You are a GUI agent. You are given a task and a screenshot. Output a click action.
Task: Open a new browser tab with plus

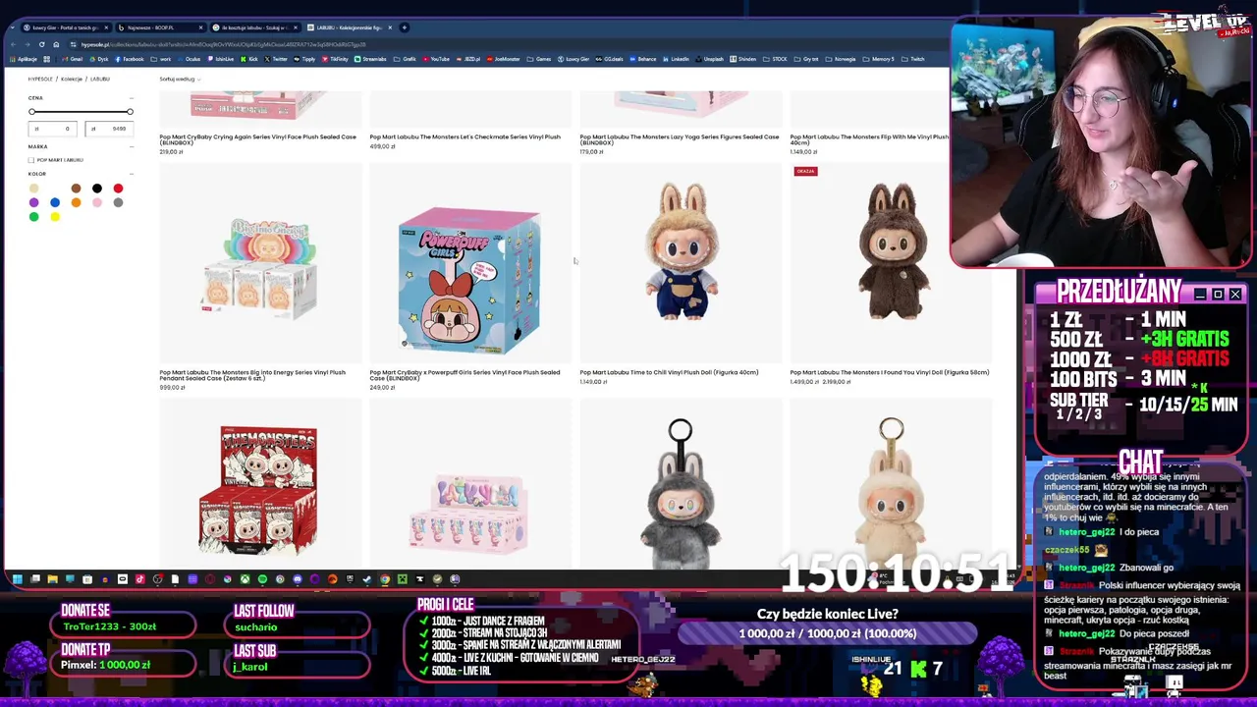[x=404, y=27]
